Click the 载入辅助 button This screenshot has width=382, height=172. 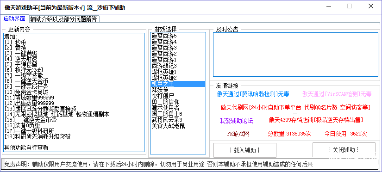245,150
